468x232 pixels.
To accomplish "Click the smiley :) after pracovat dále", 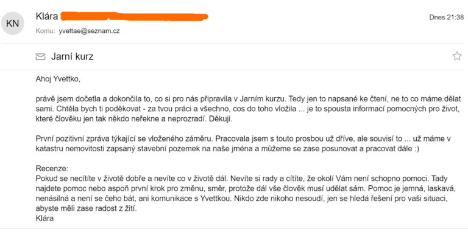I will coord(416,149).
